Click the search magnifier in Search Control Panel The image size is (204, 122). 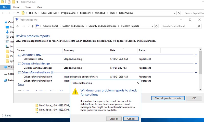[199, 26]
